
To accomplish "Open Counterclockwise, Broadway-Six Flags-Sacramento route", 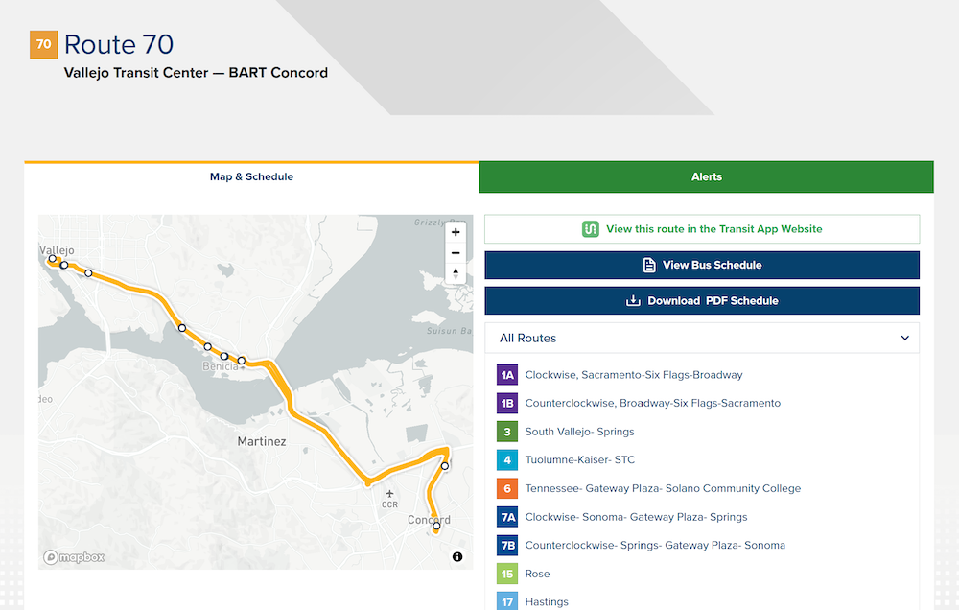I will (x=652, y=403).
